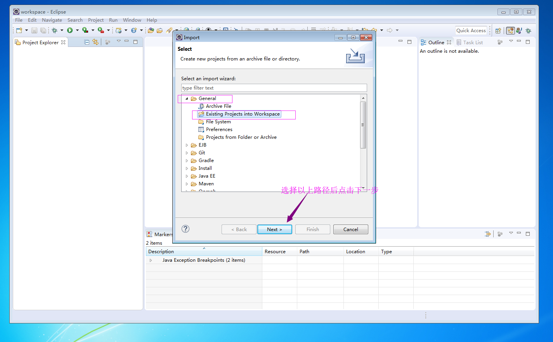Expand the EJB folder
This screenshot has height=342, width=553.
[x=187, y=145]
